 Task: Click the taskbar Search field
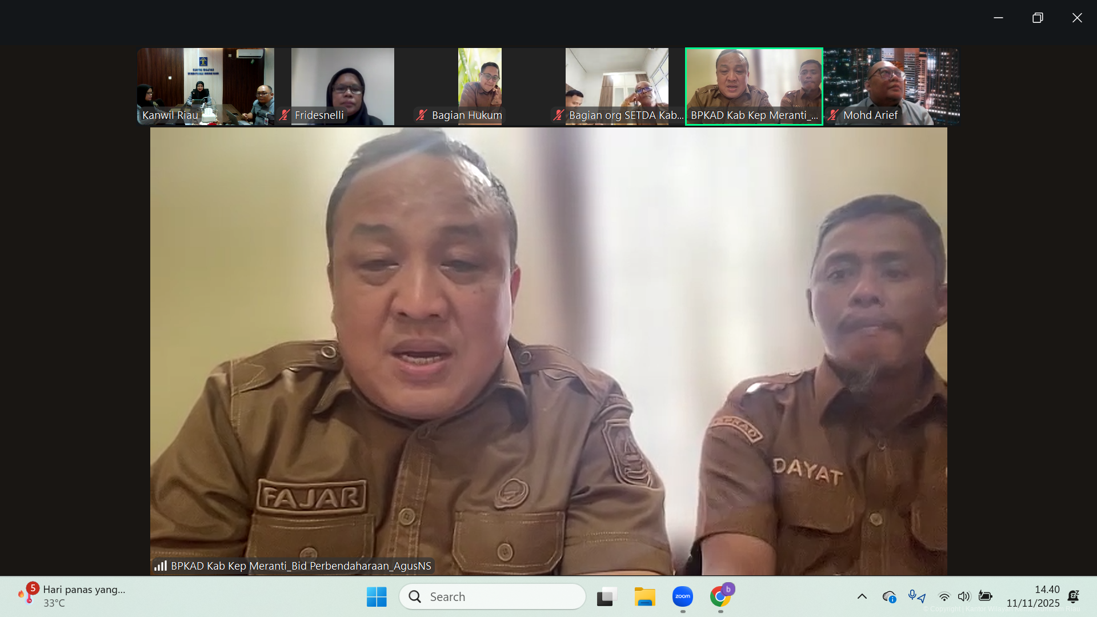493,596
